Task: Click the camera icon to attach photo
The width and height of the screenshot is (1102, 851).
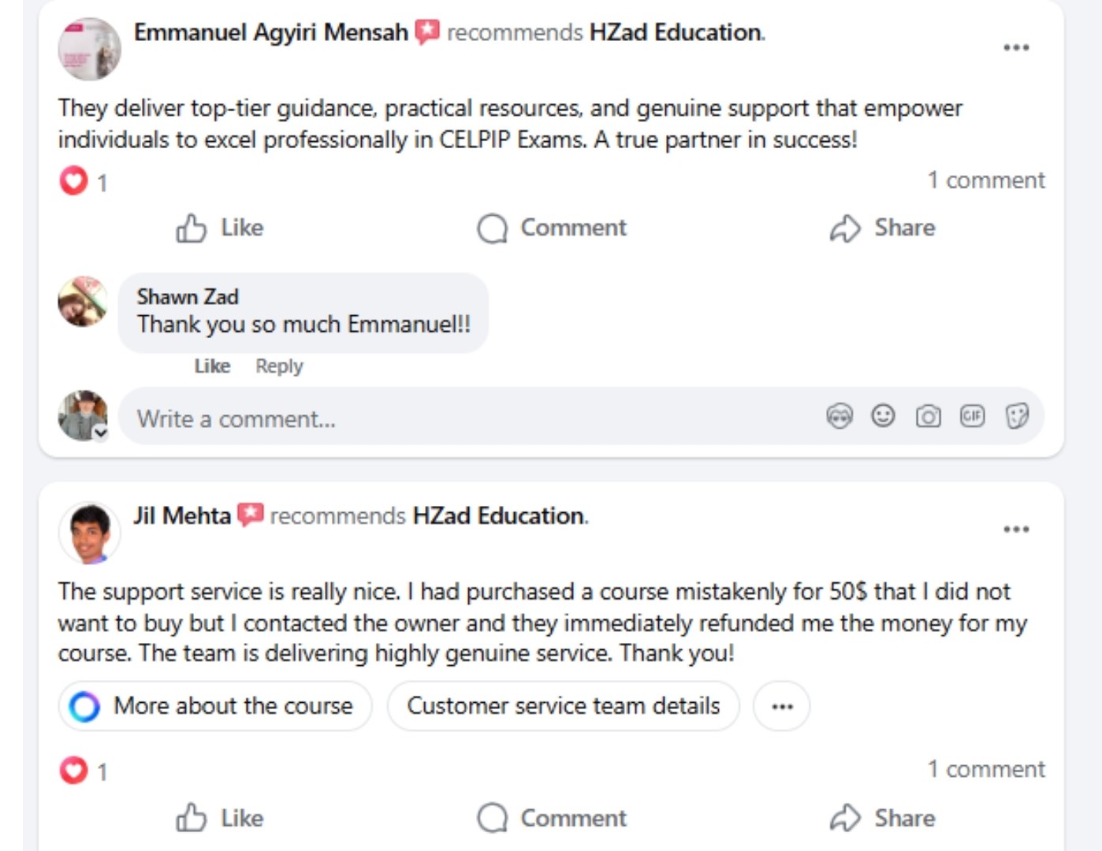Action: pyautogui.click(x=928, y=415)
